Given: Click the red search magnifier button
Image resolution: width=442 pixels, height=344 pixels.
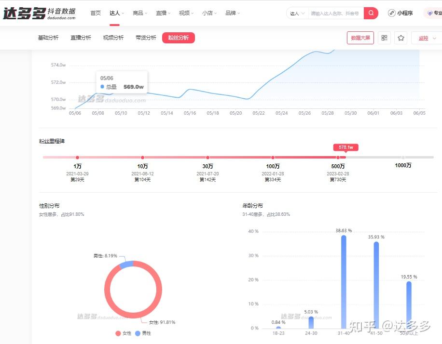Looking at the screenshot, I should tap(371, 13).
